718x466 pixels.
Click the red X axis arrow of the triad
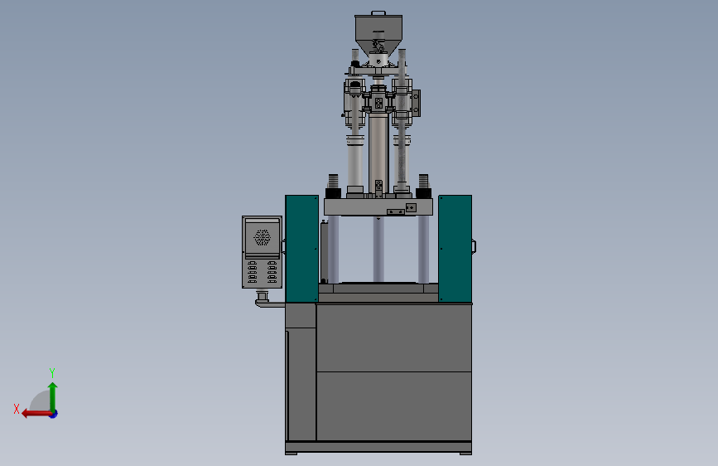[36, 414]
